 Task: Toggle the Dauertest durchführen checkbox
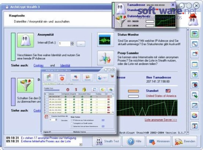click(50, 116)
